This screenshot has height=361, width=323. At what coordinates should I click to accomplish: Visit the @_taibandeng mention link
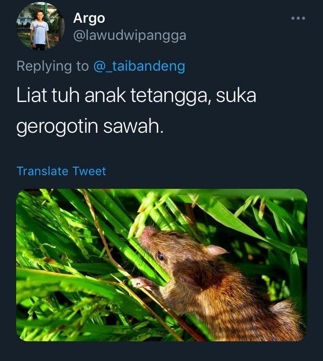139,66
